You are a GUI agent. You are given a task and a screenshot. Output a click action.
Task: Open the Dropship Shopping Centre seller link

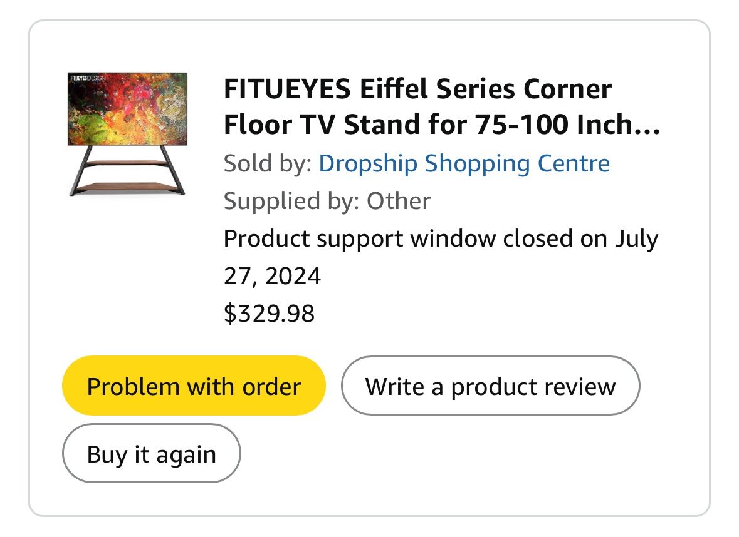[x=464, y=163]
